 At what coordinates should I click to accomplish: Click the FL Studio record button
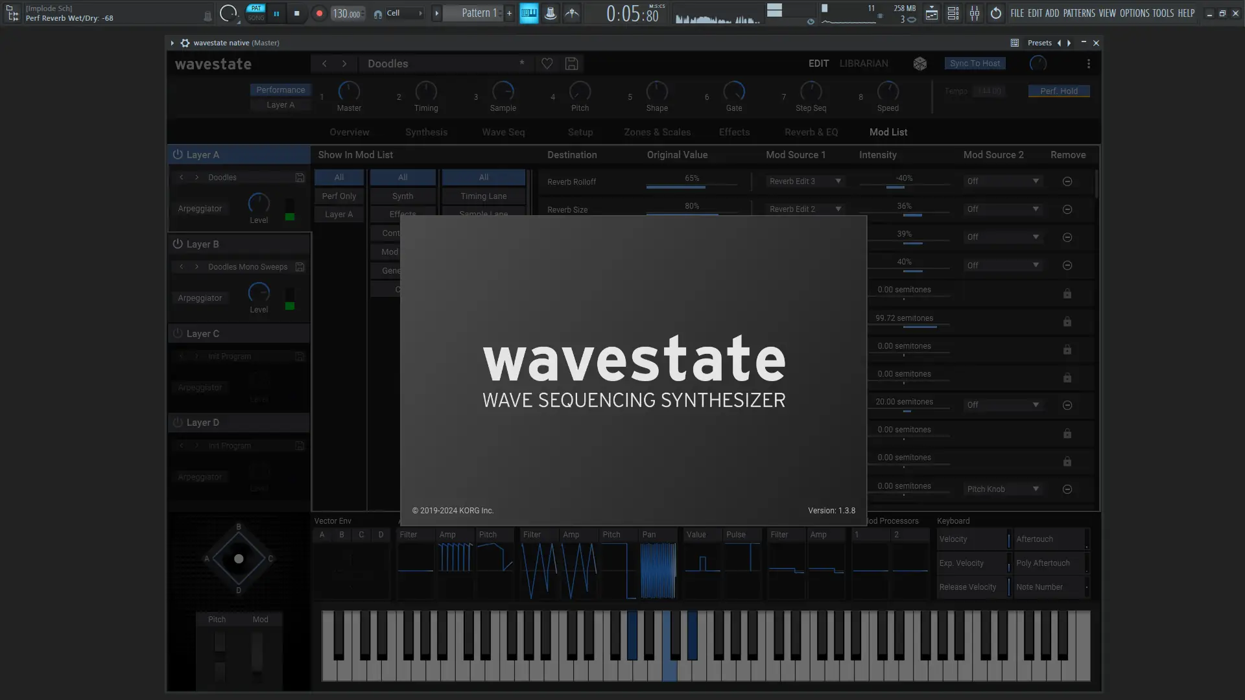(x=318, y=13)
